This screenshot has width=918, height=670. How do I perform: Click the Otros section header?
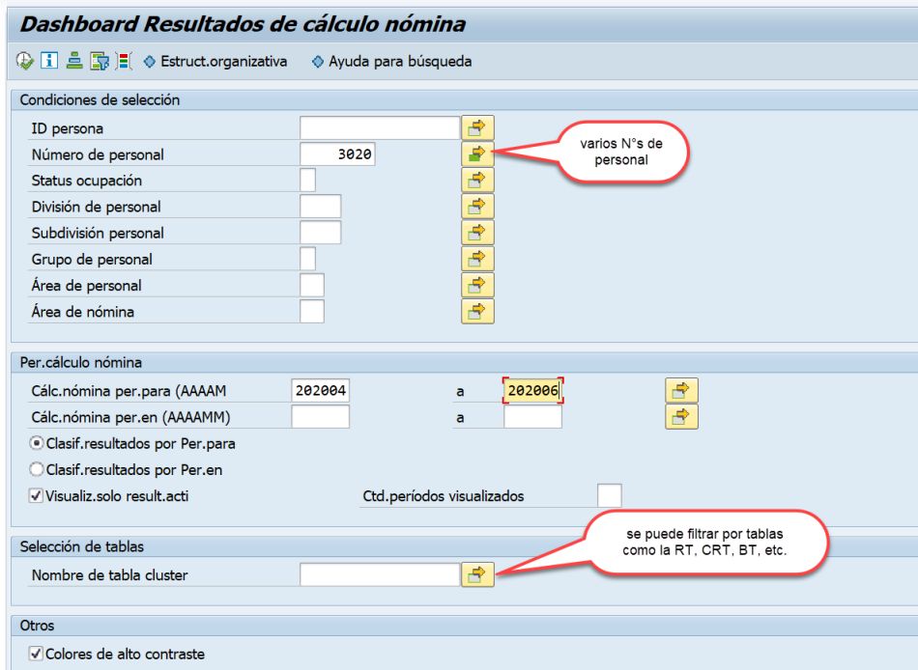[37, 626]
